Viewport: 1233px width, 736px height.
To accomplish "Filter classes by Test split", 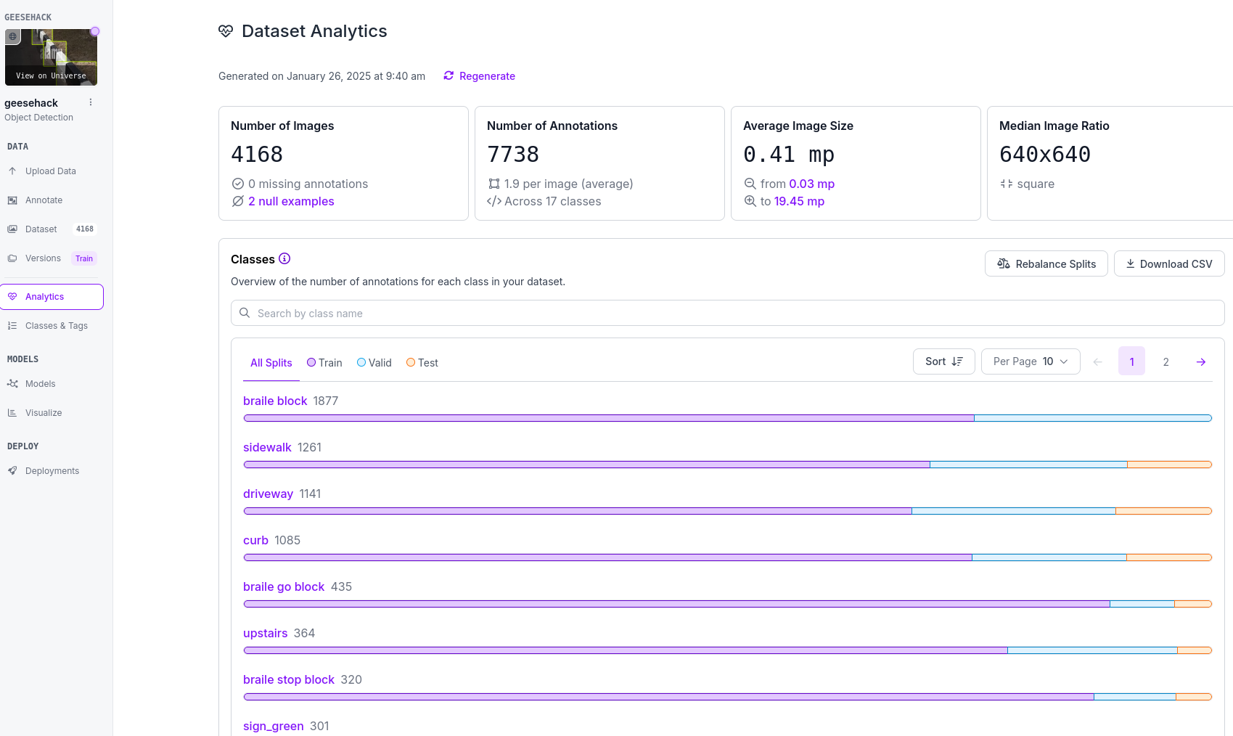I will [x=422, y=363].
